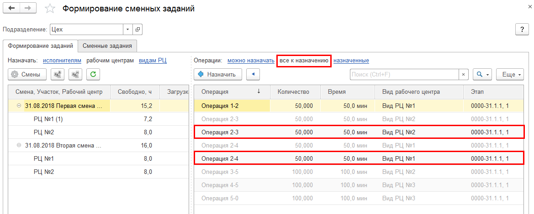The height and width of the screenshot is (214, 534).
Task: Open the Еще menu
Action: click(512, 74)
